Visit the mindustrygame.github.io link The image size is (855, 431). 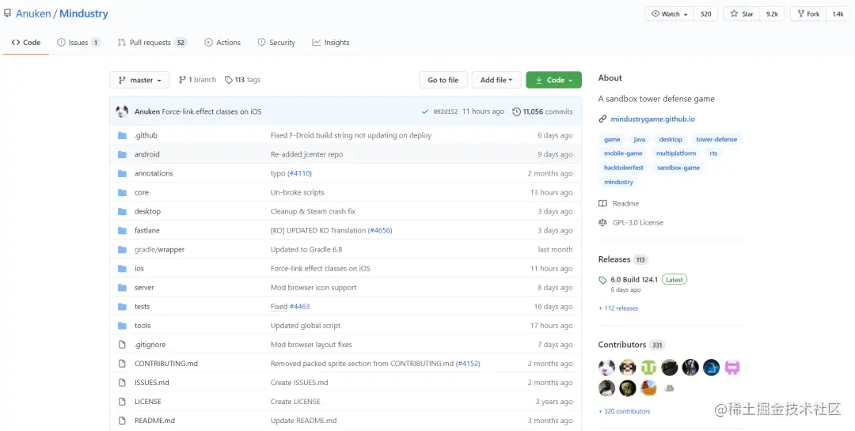652,119
